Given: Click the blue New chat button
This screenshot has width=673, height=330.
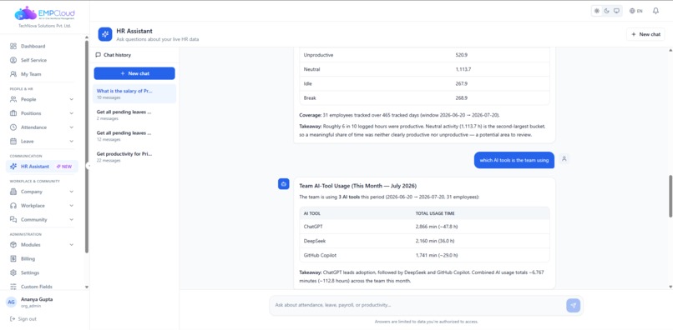Looking at the screenshot, I should (134, 73).
